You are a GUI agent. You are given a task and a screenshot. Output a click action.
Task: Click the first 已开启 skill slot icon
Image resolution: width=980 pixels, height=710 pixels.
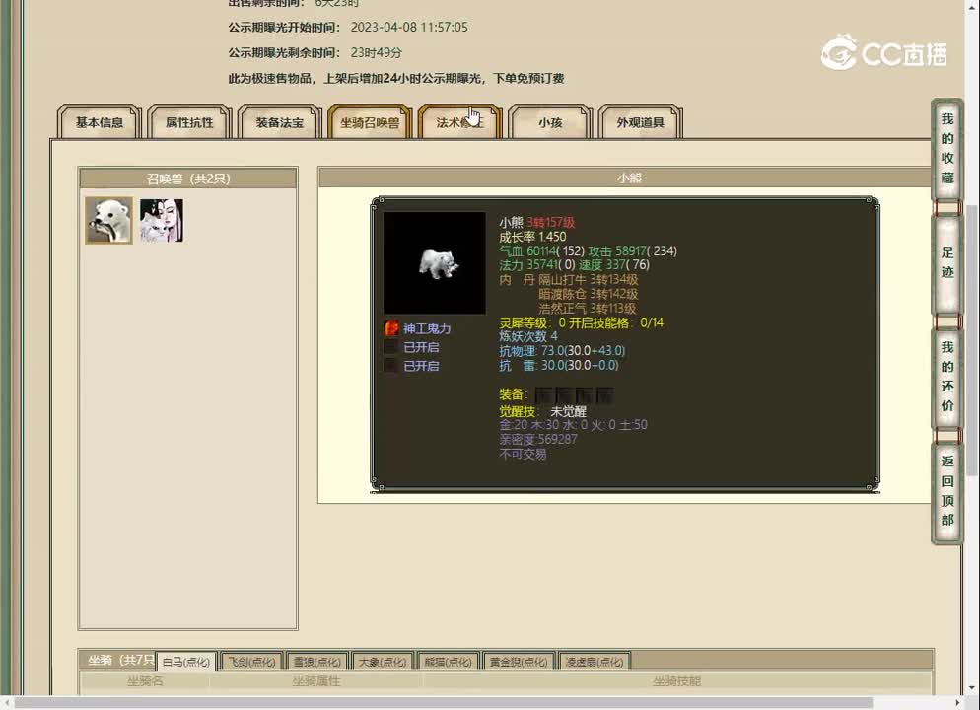point(391,347)
